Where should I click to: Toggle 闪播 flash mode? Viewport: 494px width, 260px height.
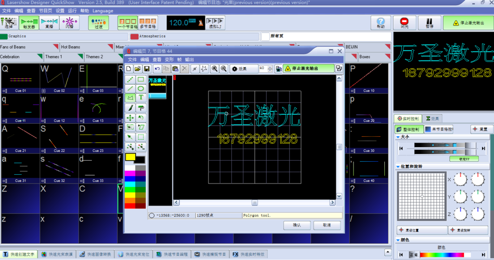pyautogui.click(x=69, y=23)
